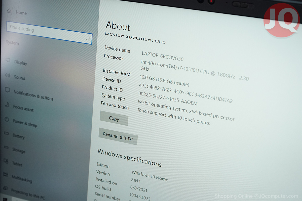Click the magnifier icon in the search box

[88, 38]
